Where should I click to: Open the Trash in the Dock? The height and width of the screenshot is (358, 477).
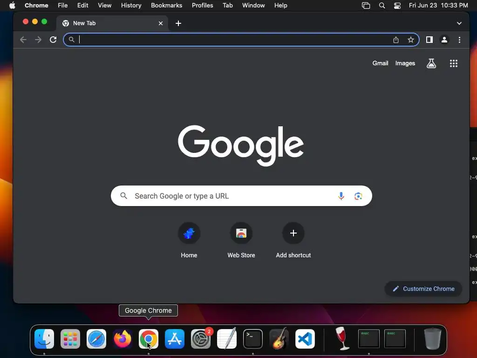[432, 339]
